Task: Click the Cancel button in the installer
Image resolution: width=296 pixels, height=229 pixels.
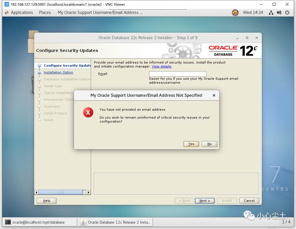Action: point(249,201)
